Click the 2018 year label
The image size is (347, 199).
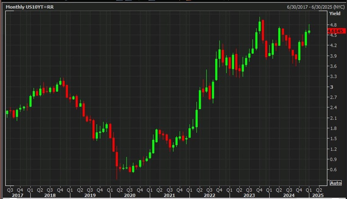(x=50, y=196)
